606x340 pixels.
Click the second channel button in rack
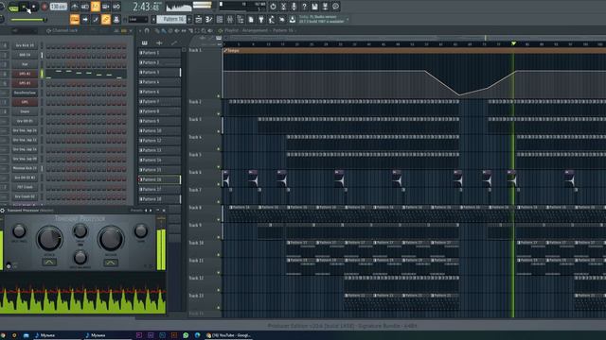click(25, 55)
